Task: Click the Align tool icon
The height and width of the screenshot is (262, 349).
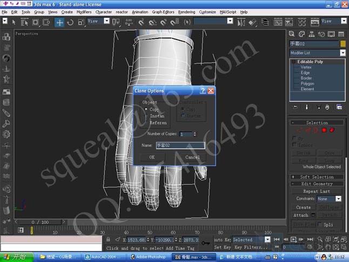Action: [x=252, y=22]
